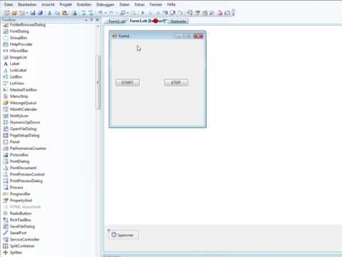Select the PrintDocument component
The image size is (342, 257).
tap(23, 168)
